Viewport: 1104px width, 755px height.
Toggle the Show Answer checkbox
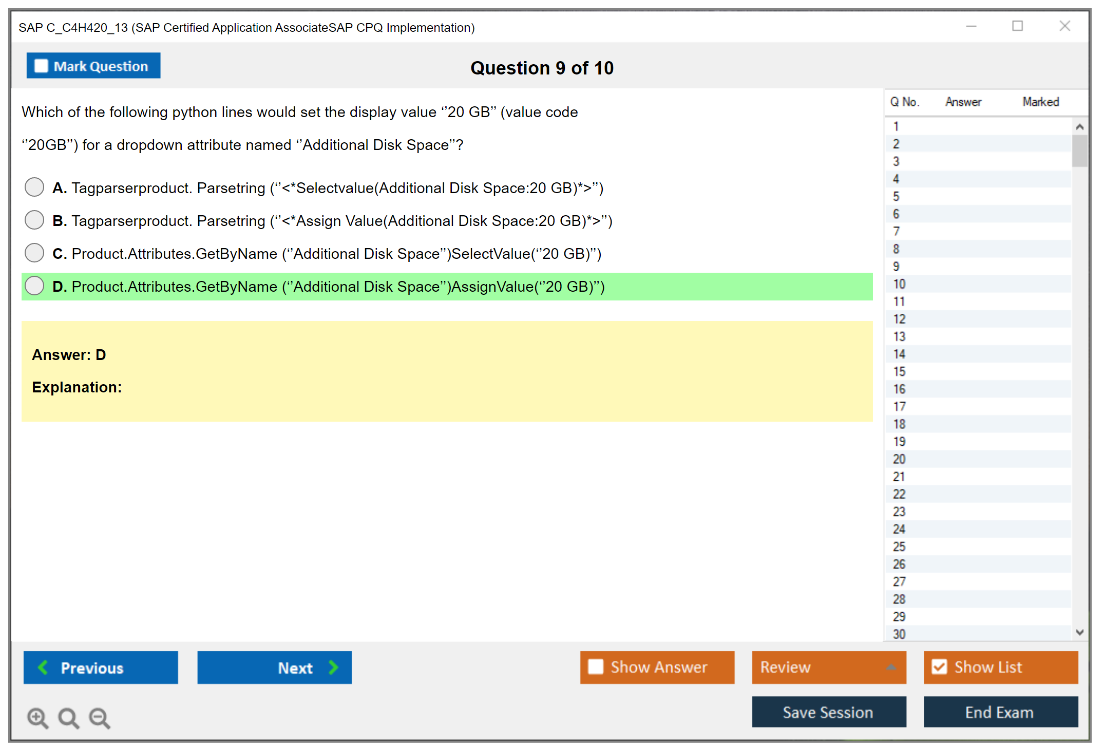tap(596, 667)
